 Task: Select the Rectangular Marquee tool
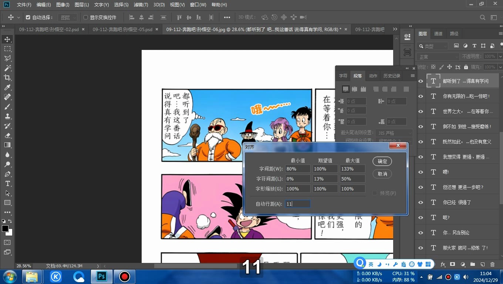tap(7, 49)
